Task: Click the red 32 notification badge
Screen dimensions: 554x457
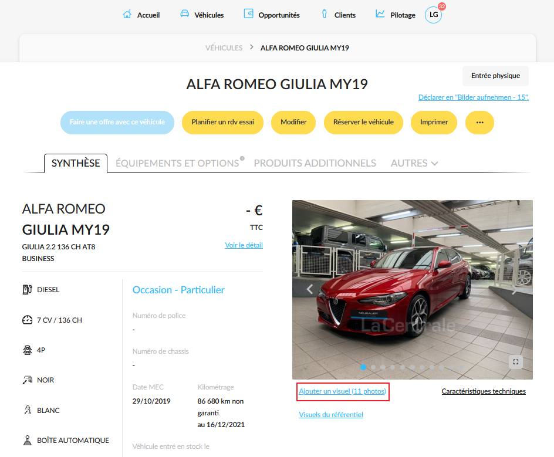Action: pyautogui.click(x=442, y=6)
